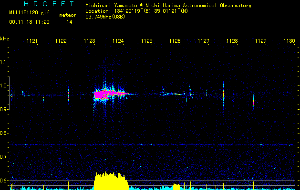Click the magenta meteor echo burst
This screenshot has height=190, width=300.
click(103, 95)
